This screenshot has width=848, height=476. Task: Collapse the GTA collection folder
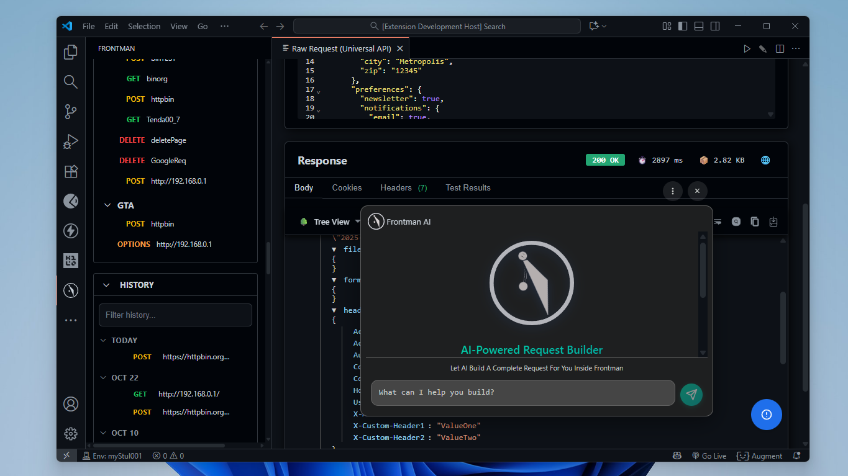tap(107, 205)
